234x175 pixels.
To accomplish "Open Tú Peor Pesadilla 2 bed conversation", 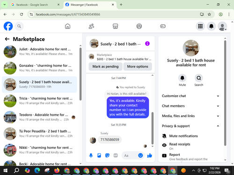I will coord(39,133).
